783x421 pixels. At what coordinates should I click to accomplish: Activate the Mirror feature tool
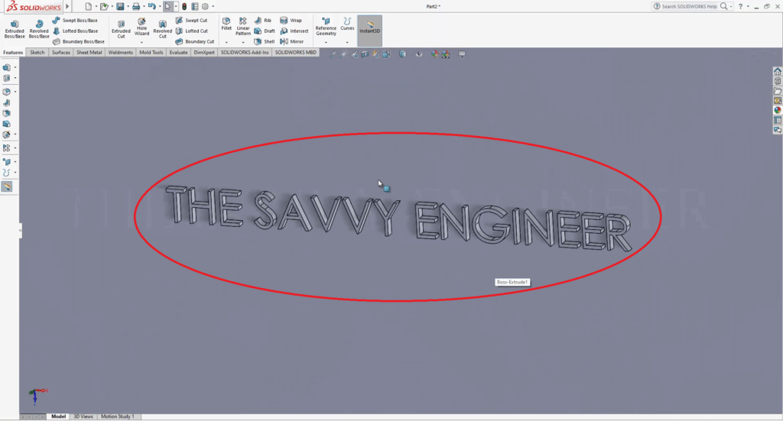point(291,41)
